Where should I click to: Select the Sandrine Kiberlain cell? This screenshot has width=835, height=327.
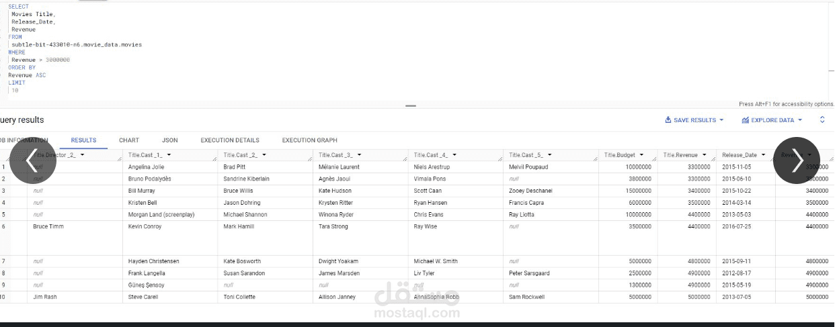(x=246, y=179)
